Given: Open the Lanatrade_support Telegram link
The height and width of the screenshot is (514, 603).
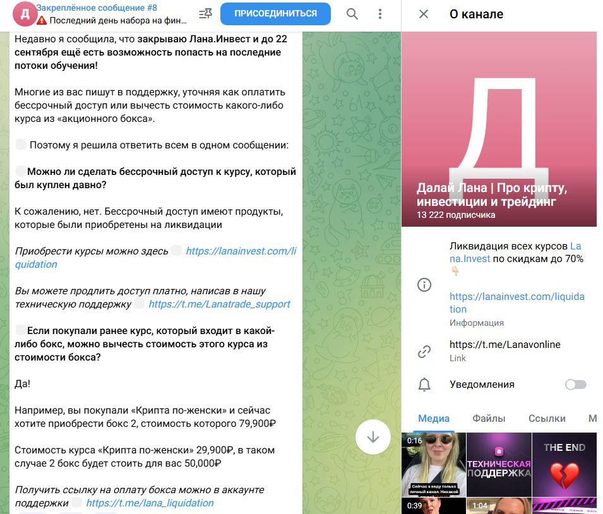Looking at the screenshot, I should pyautogui.click(x=219, y=304).
